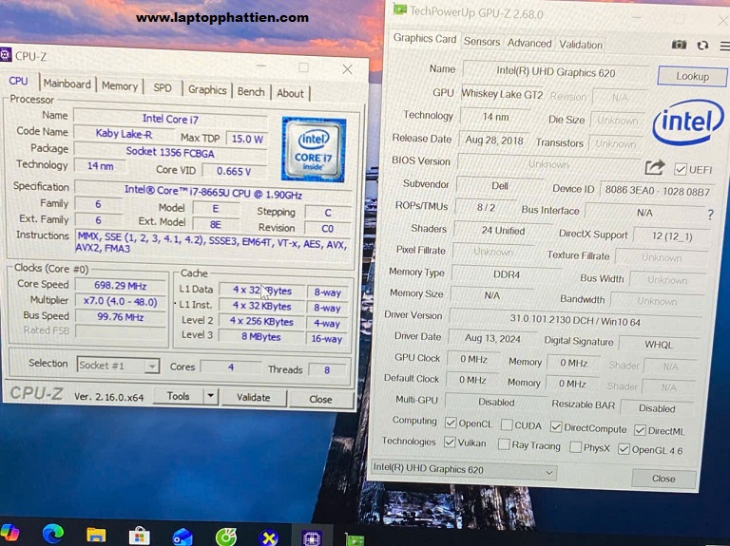Toggle the OpenCL checkbox
Screen dimensions: 730x546
coord(451,423)
